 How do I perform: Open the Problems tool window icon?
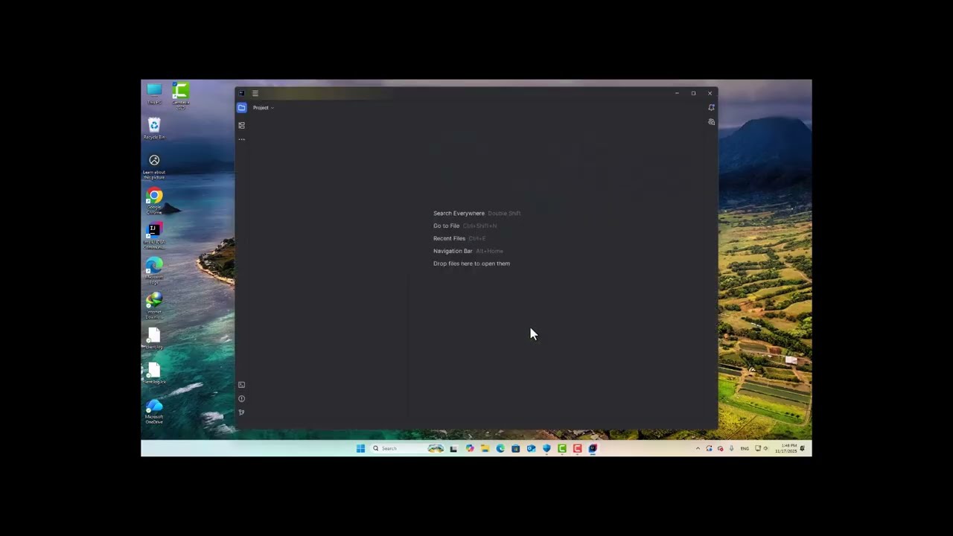tap(241, 398)
